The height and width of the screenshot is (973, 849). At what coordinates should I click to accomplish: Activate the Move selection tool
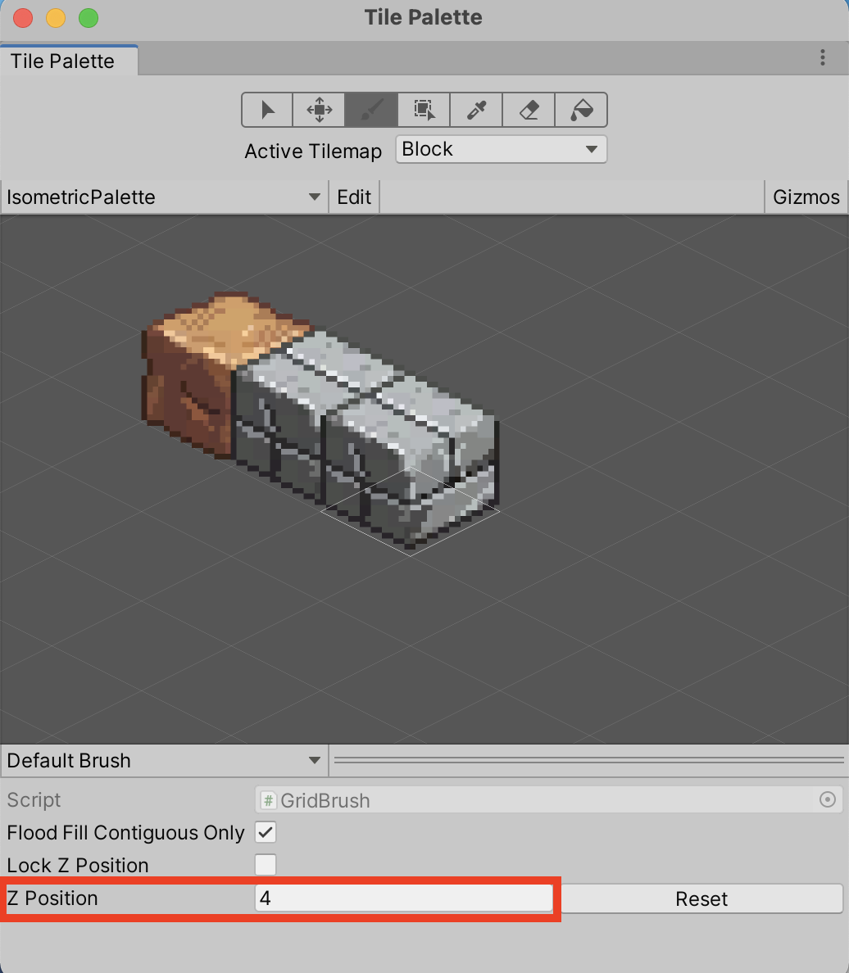click(320, 110)
